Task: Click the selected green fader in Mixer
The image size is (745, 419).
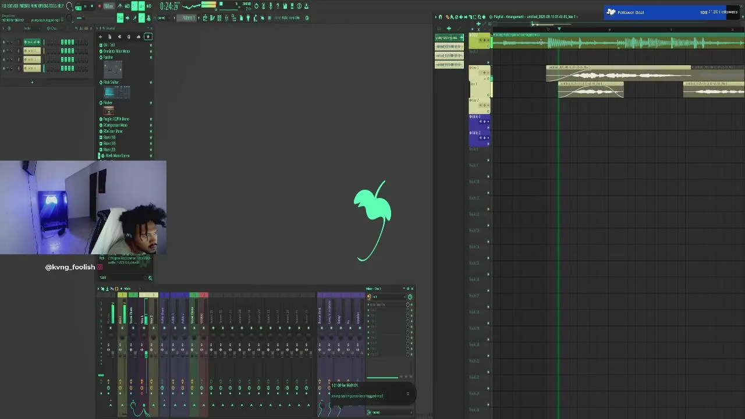Action: tap(147, 354)
